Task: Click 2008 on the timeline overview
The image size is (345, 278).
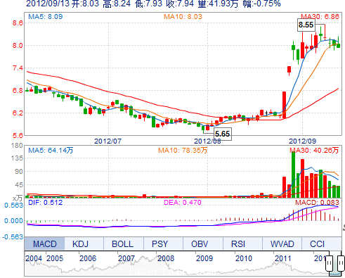Action: pyautogui.click(x=166, y=258)
